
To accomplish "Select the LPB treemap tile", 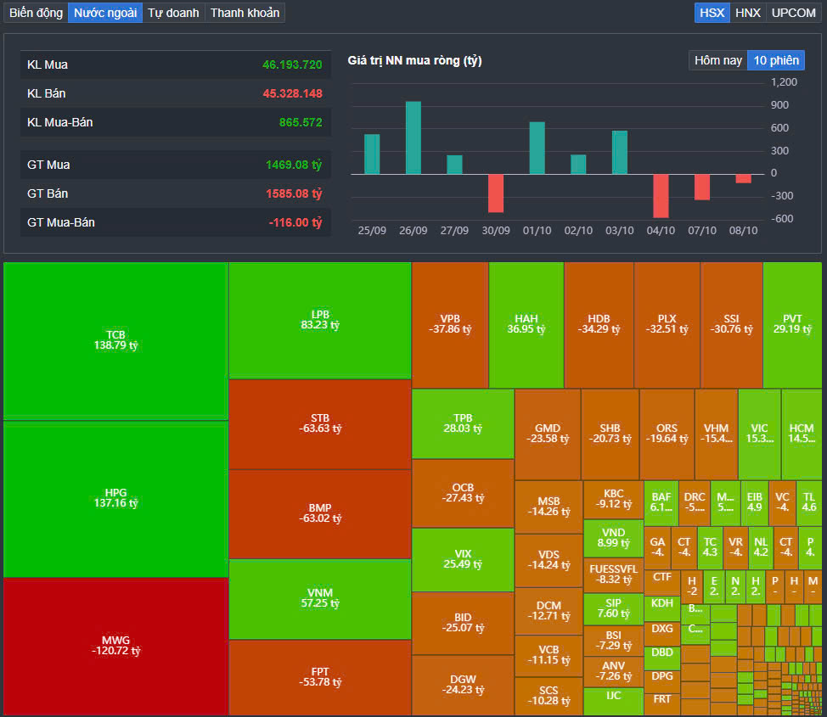I will 319,320.
